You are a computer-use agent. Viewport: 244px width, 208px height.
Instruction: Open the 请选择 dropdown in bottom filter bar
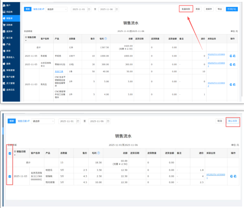point(43,121)
